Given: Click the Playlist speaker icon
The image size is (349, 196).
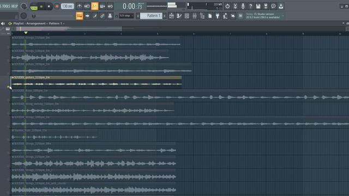Looking at the screenshot, I should coord(3,23).
